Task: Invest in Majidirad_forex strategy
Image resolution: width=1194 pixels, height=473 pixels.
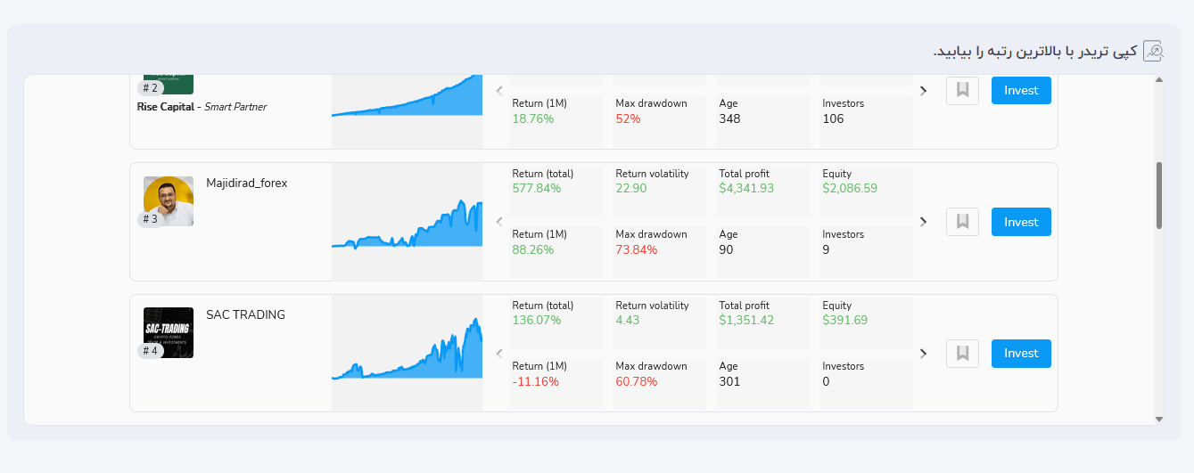Action: point(1021,222)
